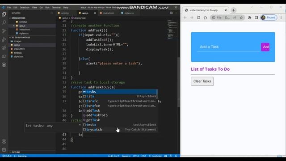Close the webcodecamp to do app tab
The width and height of the screenshot is (286, 161).
point(226,10)
